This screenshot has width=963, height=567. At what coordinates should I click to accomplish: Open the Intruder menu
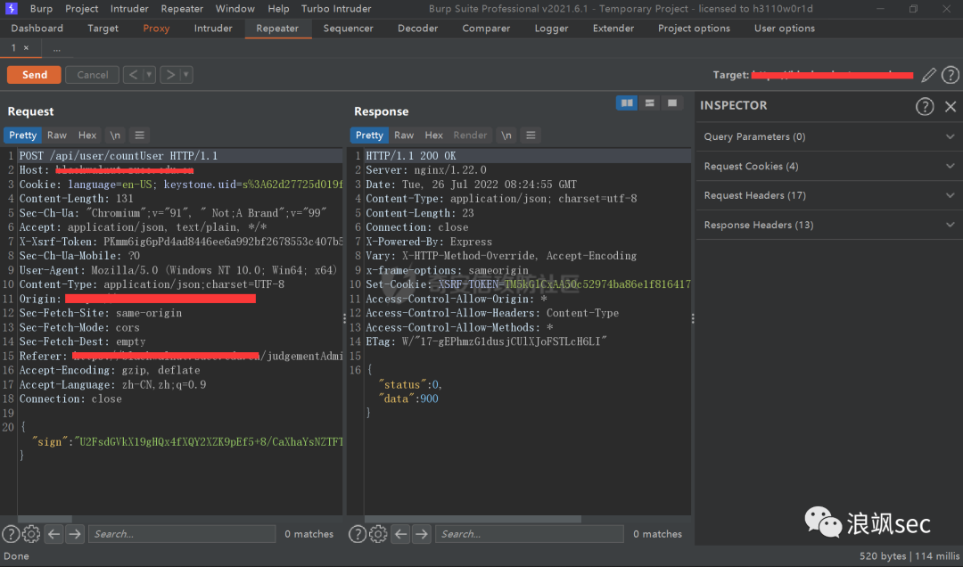[129, 9]
